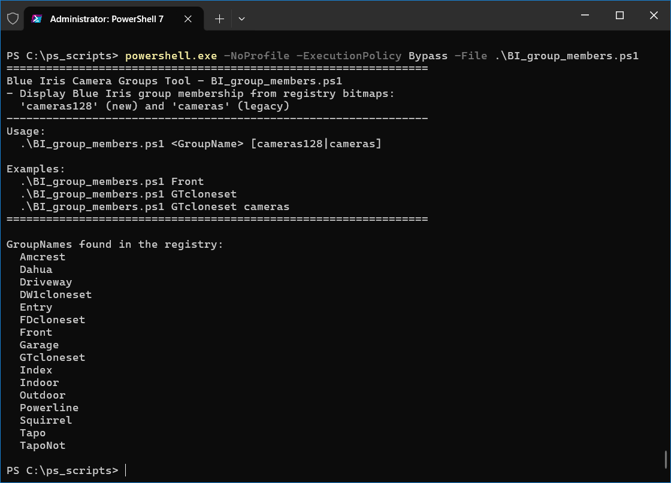Click "'cameras128' (new) and 'cameras' (legacy)" line
This screenshot has width=671, height=483.
point(155,106)
